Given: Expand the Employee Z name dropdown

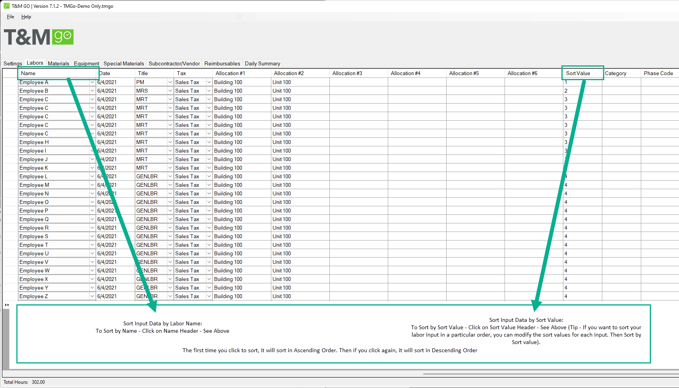Looking at the screenshot, I should (x=92, y=296).
